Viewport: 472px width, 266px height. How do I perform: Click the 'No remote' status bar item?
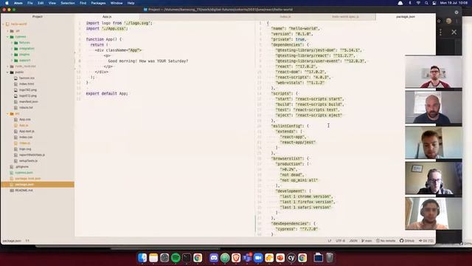(x=386, y=241)
